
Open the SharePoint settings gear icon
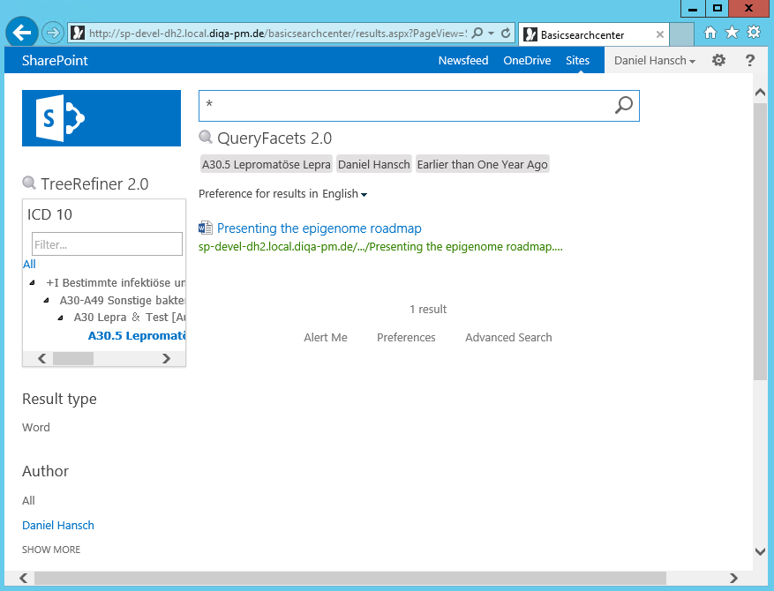coord(718,61)
